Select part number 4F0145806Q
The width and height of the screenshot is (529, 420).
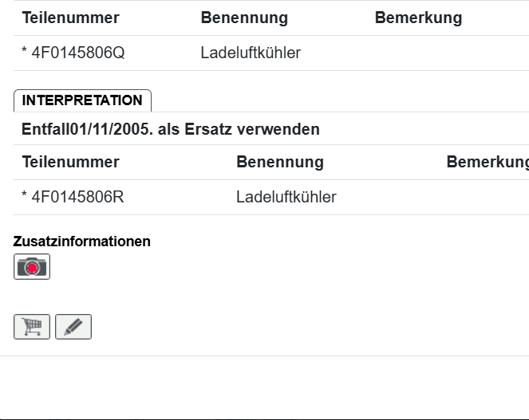pyautogui.click(x=77, y=53)
